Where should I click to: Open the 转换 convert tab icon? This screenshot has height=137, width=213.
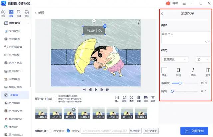3,13
